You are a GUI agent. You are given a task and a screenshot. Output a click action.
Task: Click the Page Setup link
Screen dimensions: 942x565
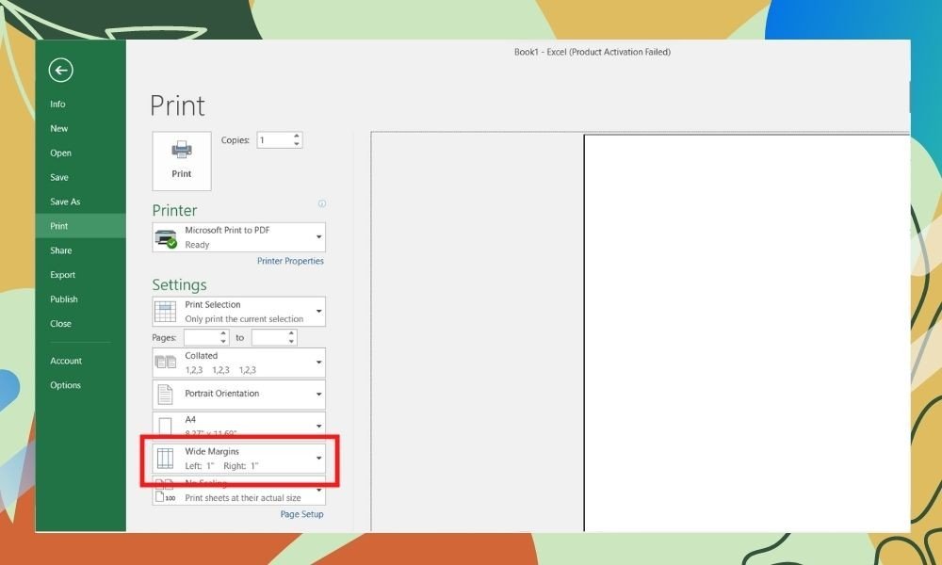301,514
